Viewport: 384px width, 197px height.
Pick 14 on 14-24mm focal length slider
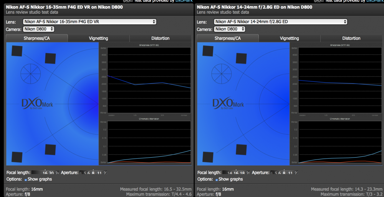(230, 173)
